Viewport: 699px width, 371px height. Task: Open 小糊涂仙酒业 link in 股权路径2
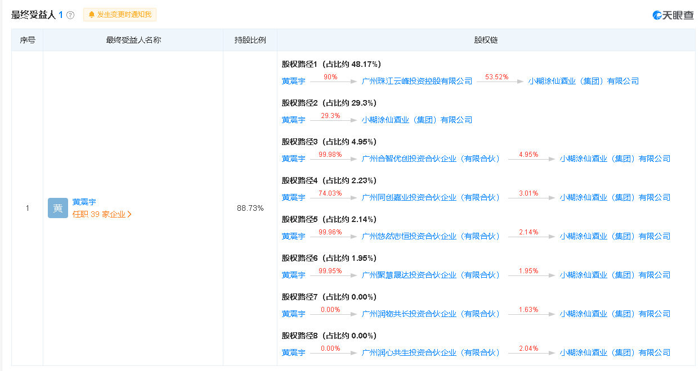(417, 120)
